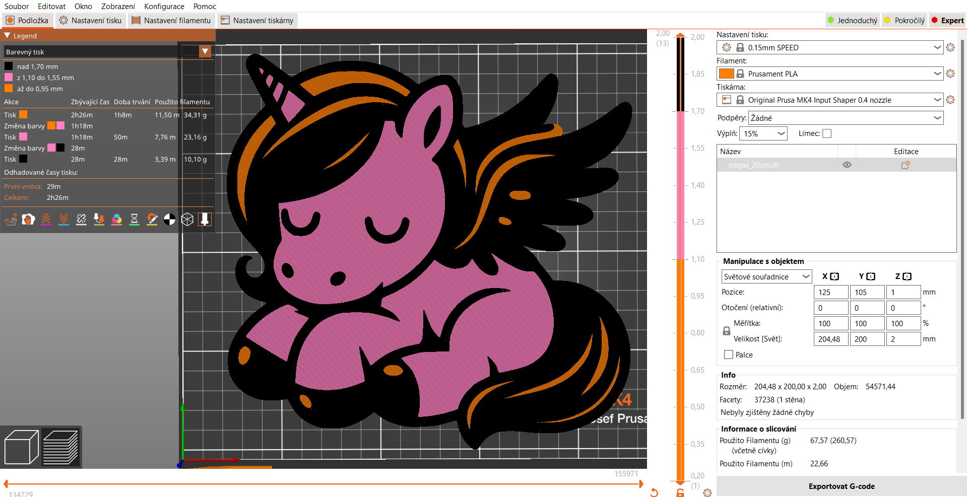Open the Světové souřadnice coordinate dropdown
This screenshot has height=497, width=967.
tap(766, 276)
